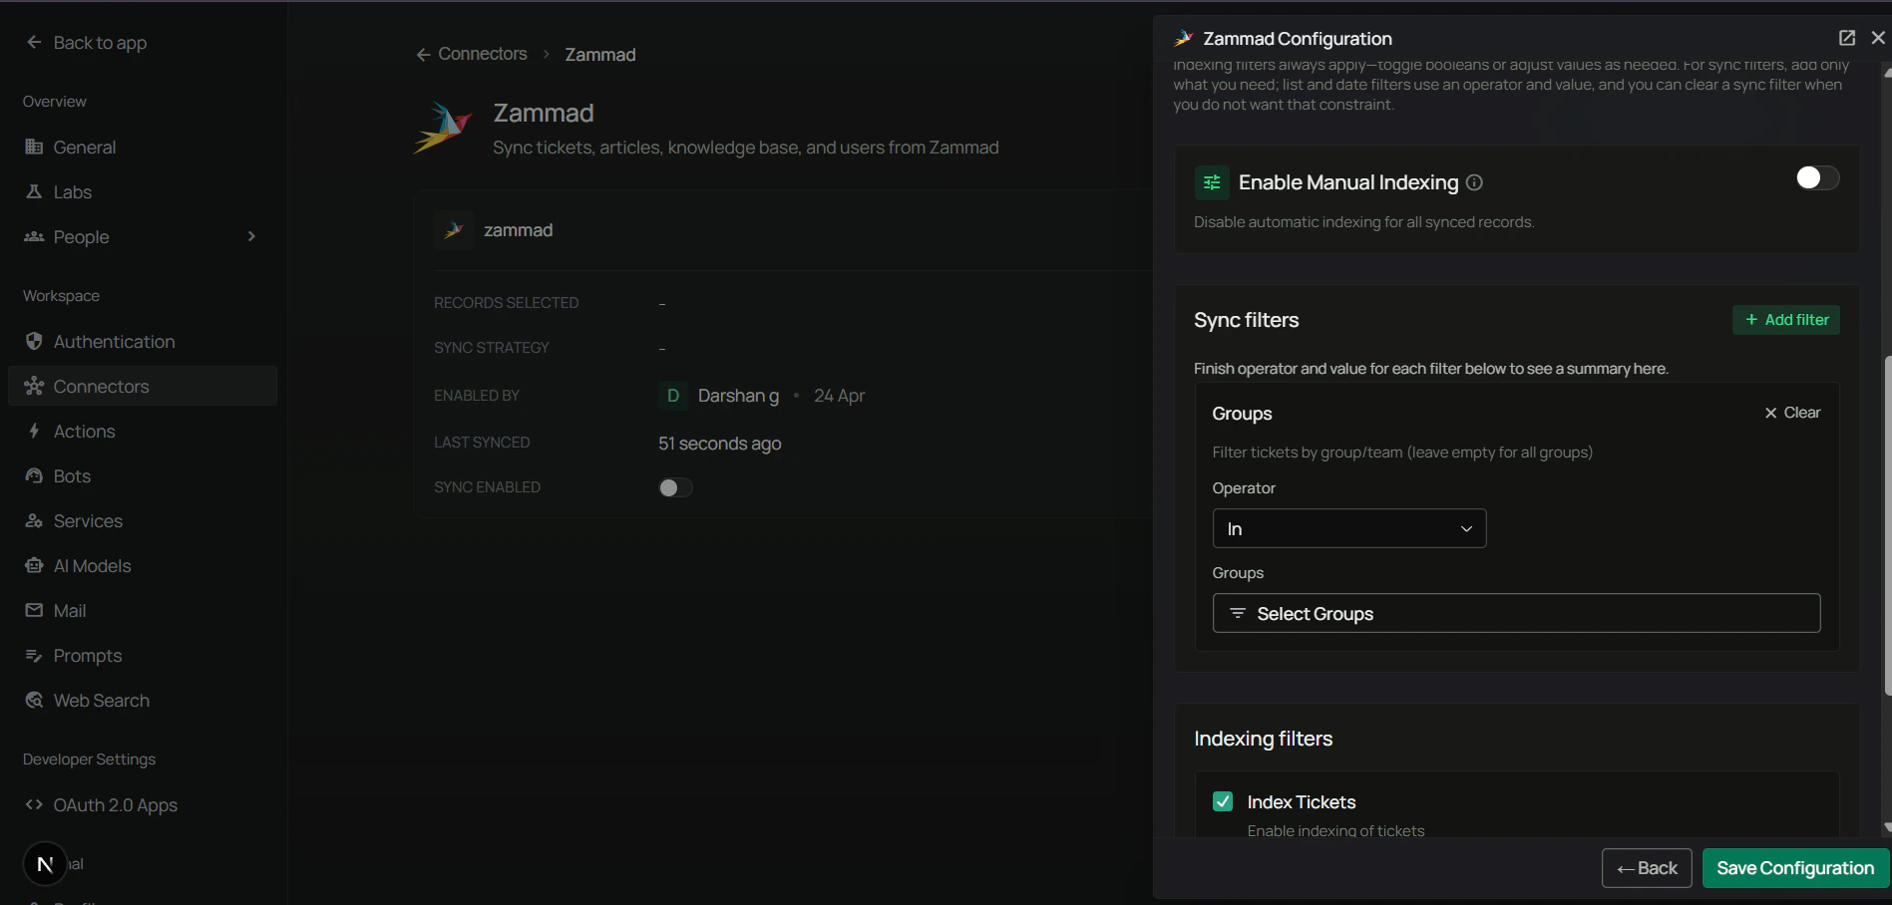The width and height of the screenshot is (1892, 905).
Task: Click the Web Search globe icon
Action: click(34, 700)
